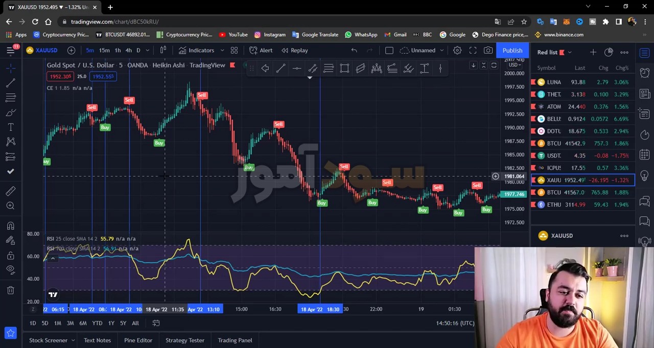The width and height of the screenshot is (654, 348).
Task: Switch timeframe to 15m
Action: click(104, 50)
